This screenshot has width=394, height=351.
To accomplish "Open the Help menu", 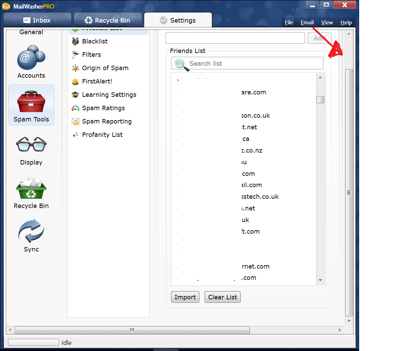I will pos(346,22).
